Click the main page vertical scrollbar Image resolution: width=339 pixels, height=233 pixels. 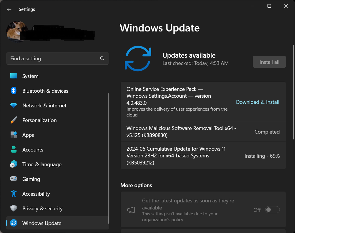pos(293,92)
